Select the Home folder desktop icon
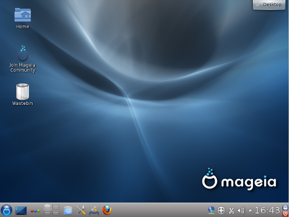 [22, 18]
